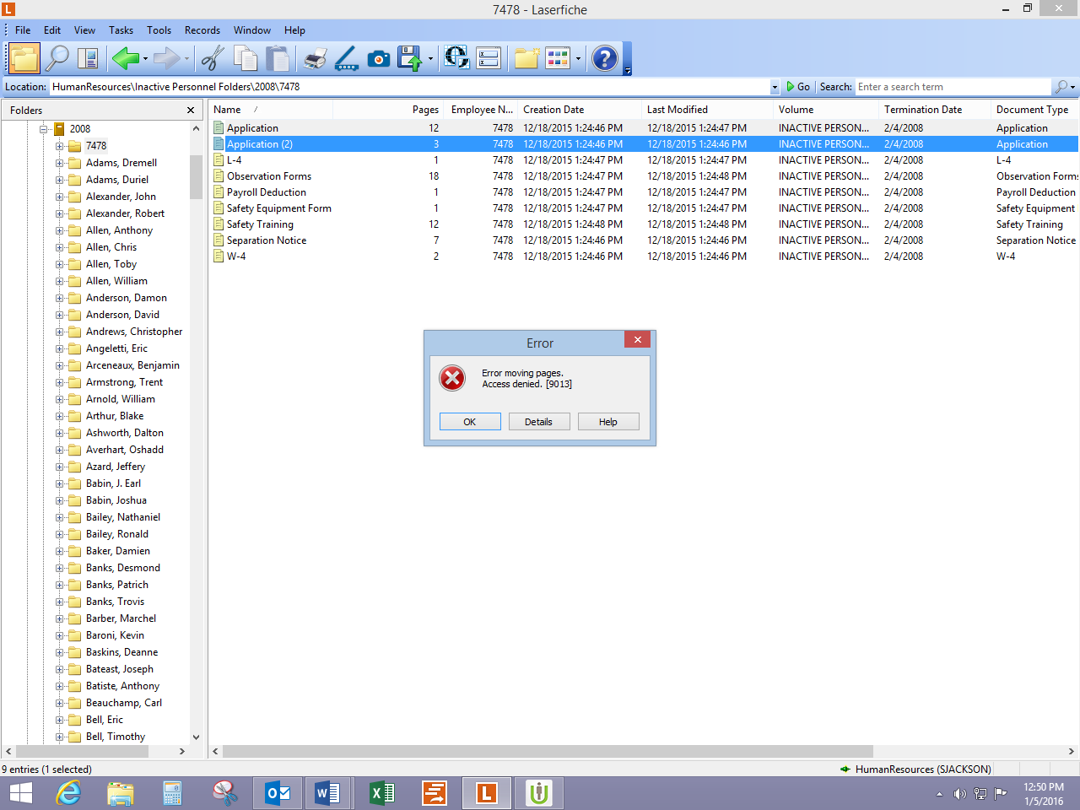
Task: Click the globe toolbar icon
Action: tap(456, 57)
